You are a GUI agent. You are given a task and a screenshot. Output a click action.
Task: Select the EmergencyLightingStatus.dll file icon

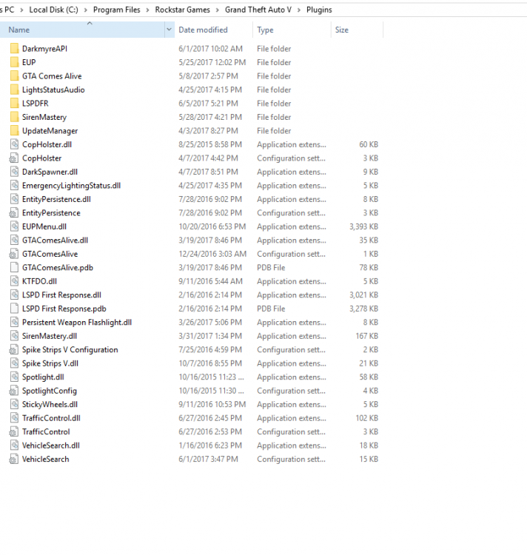(x=14, y=186)
